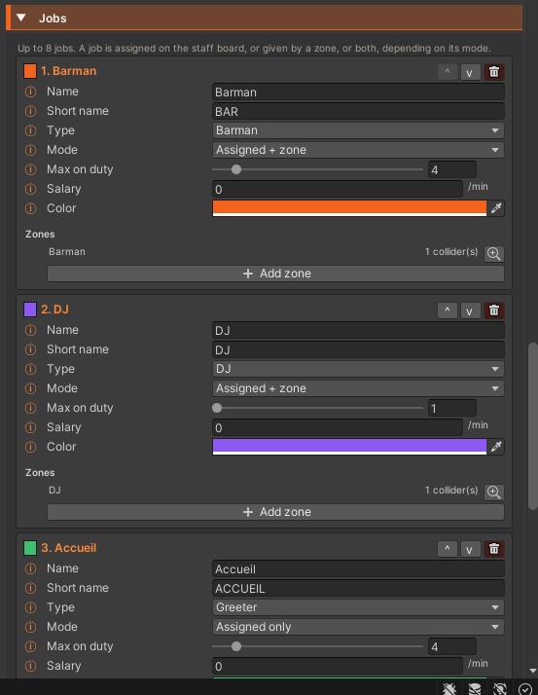Click the '2. DJ' job title
Image resolution: width=538 pixels, height=695 pixels.
(x=54, y=310)
